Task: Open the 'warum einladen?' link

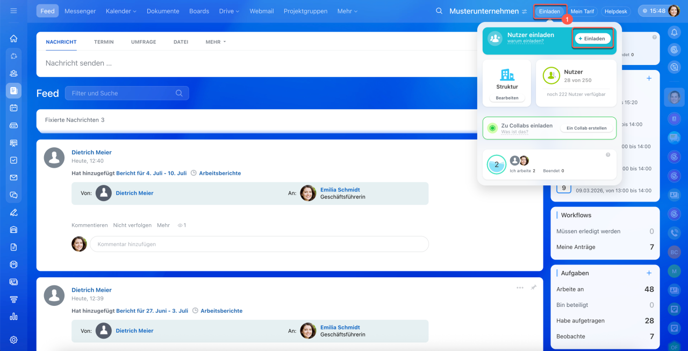Action: tap(525, 41)
